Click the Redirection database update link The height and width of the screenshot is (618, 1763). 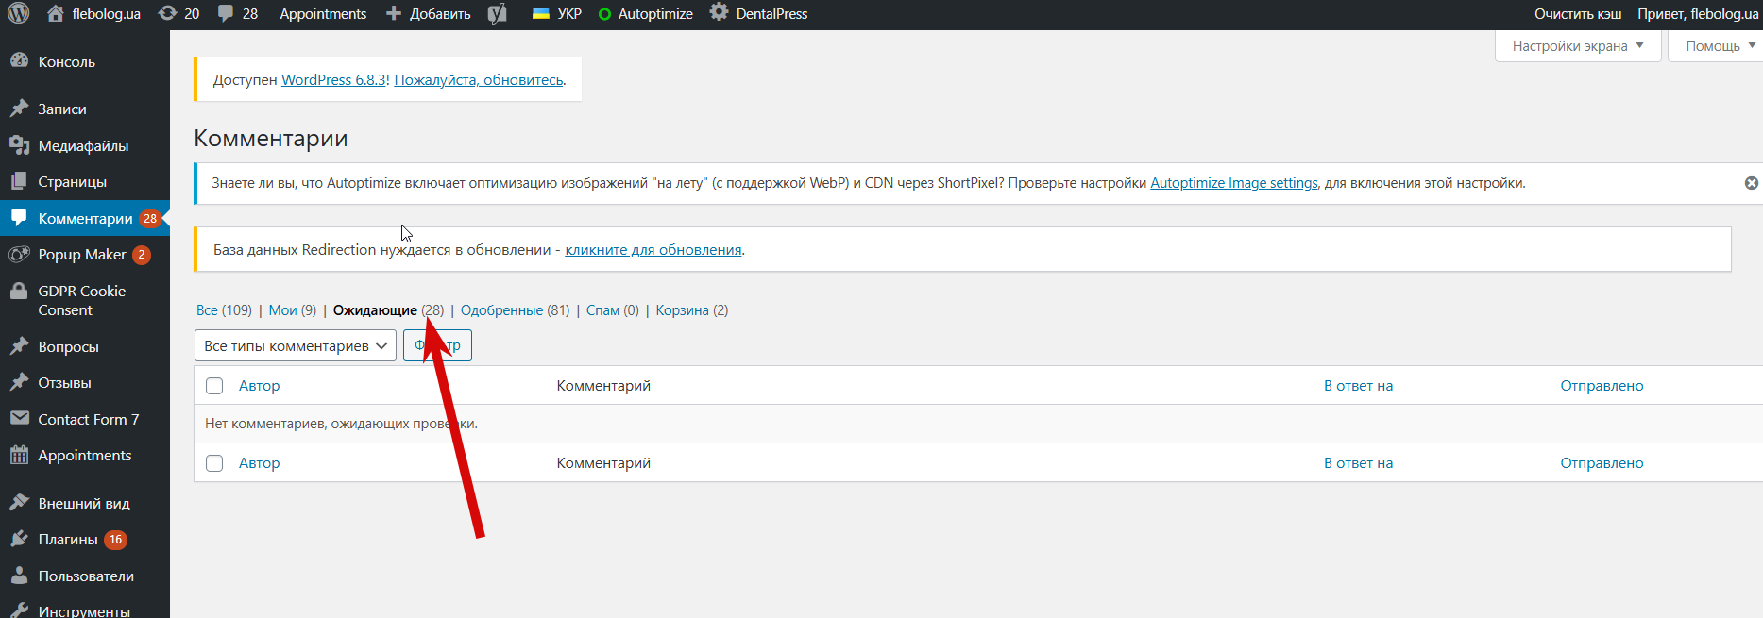click(653, 250)
